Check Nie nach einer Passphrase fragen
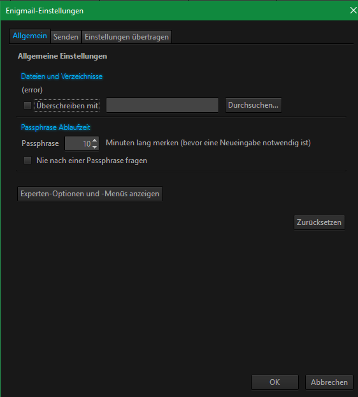 [x=27, y=161]
